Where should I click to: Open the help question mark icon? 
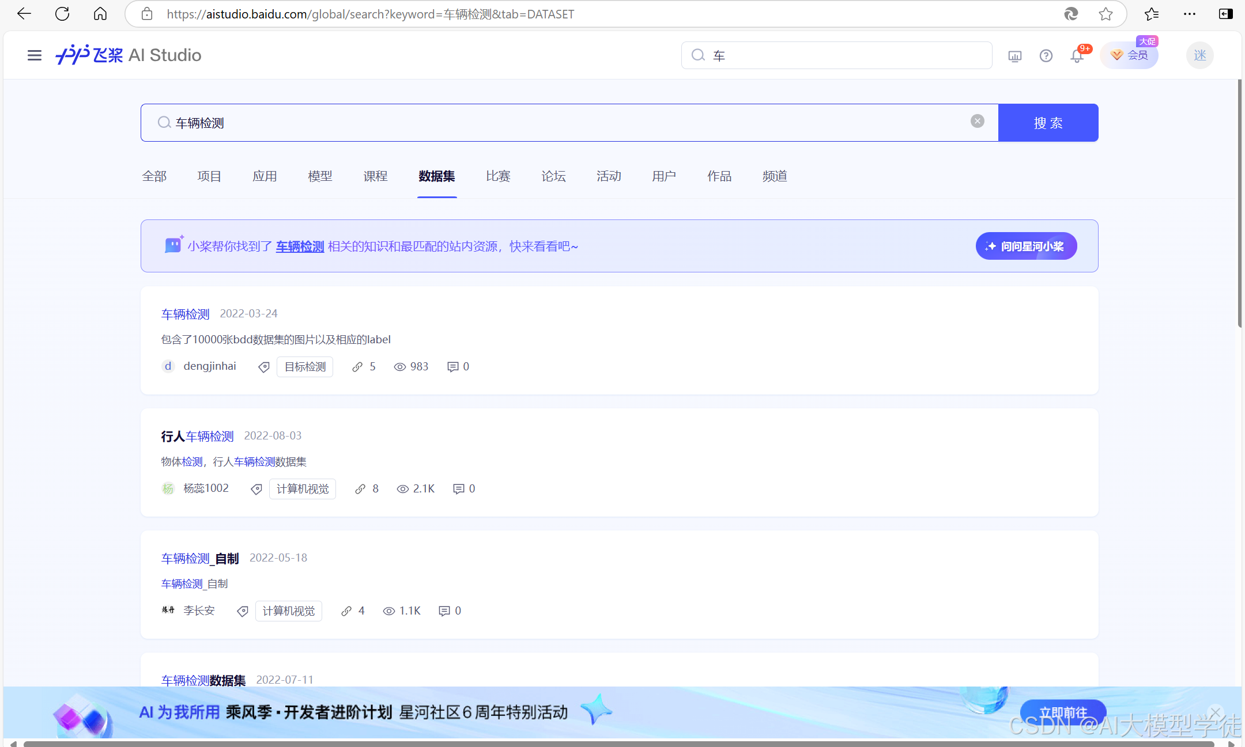point(1046,56)
